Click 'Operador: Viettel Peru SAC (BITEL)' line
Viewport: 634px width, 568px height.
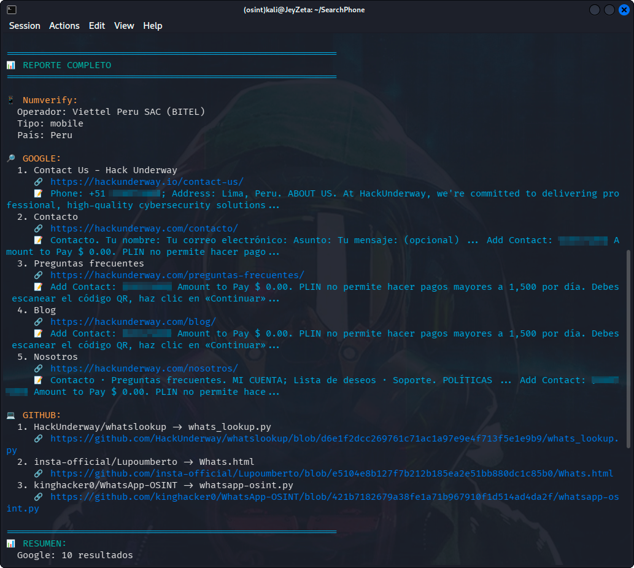pos(111,112)
